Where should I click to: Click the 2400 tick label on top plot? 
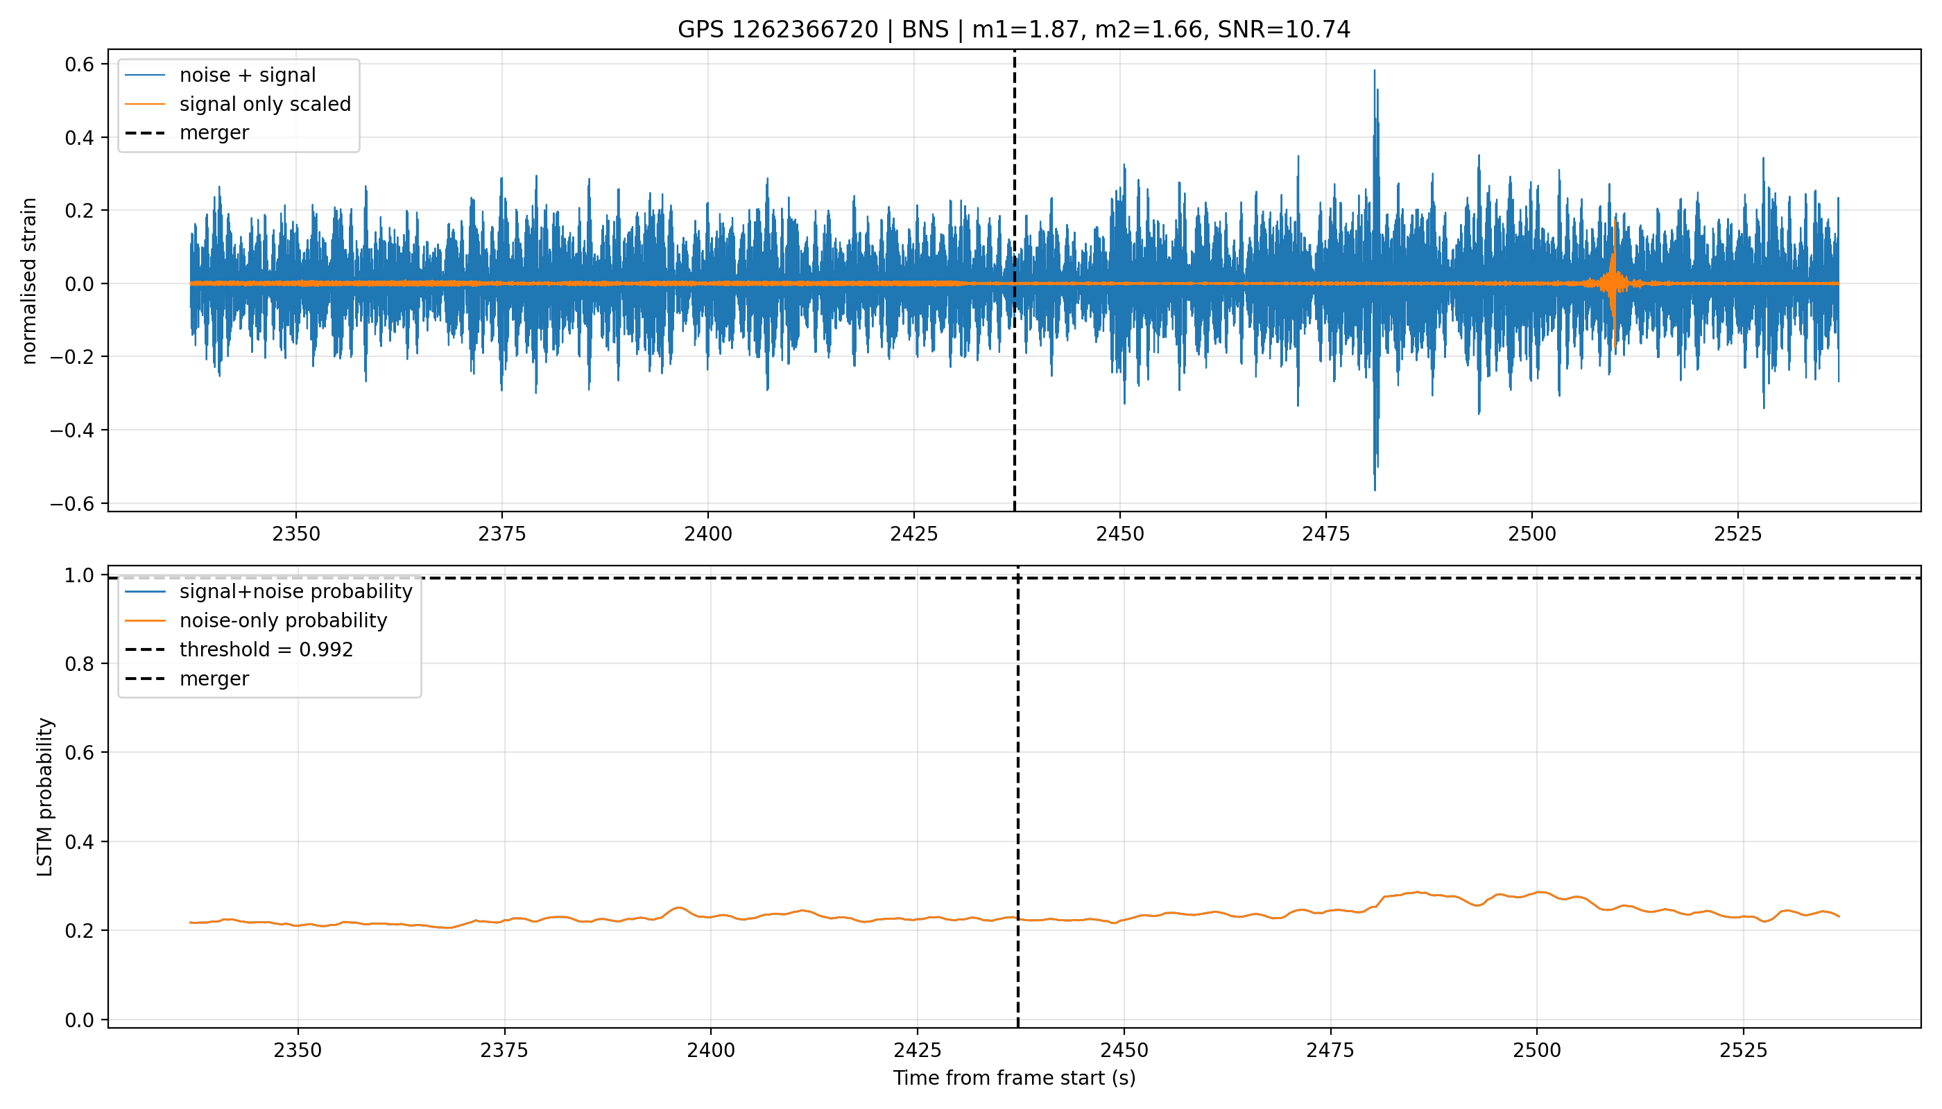click(x=708, y=534)
